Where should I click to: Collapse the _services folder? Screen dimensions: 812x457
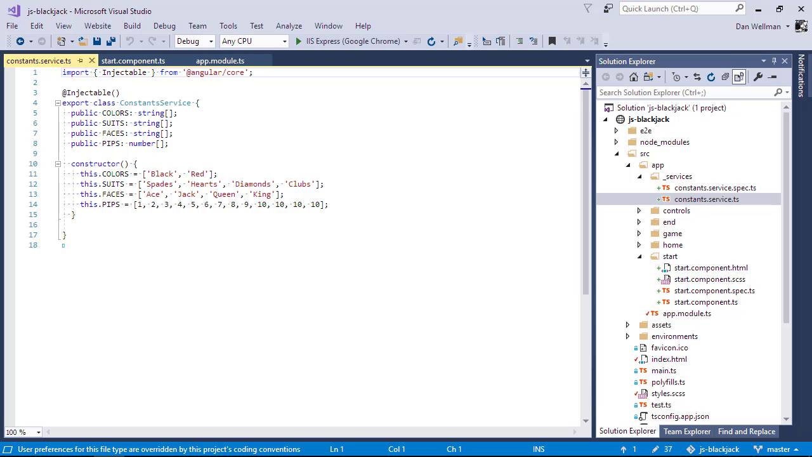[x=639, y=176]
